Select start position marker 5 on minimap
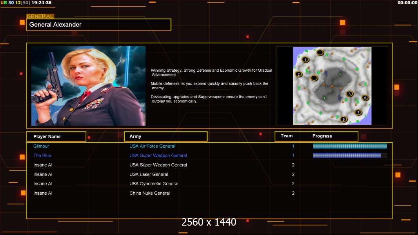The image size is (418, 235). pyautogui.click(x=349, y=94)
